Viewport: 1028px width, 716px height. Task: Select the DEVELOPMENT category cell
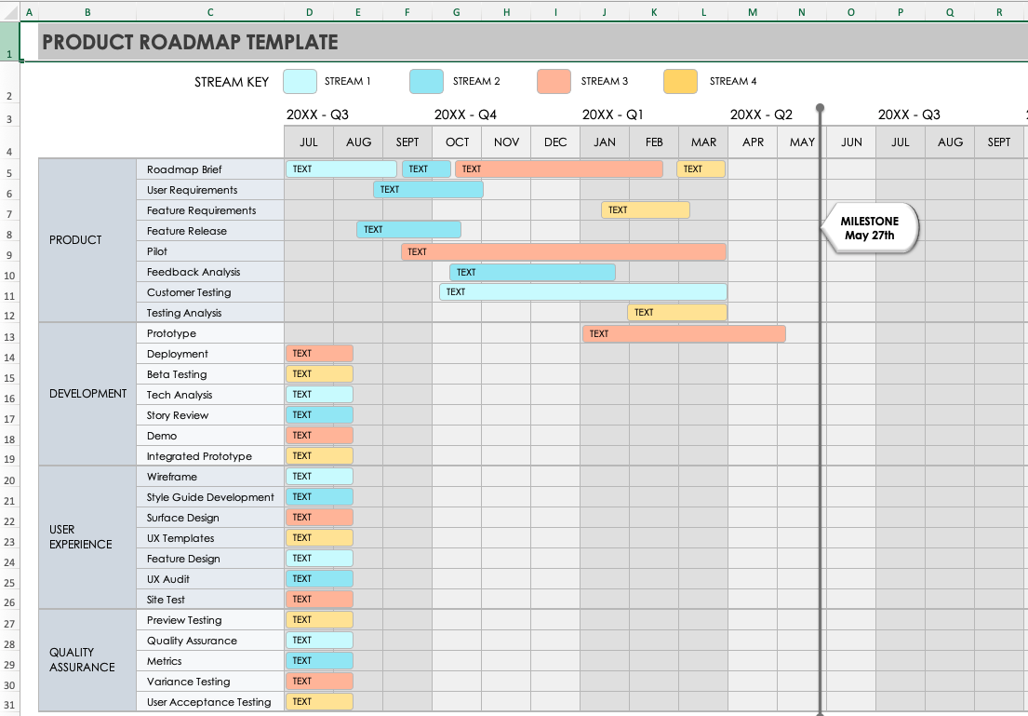(x=87, y=394)
